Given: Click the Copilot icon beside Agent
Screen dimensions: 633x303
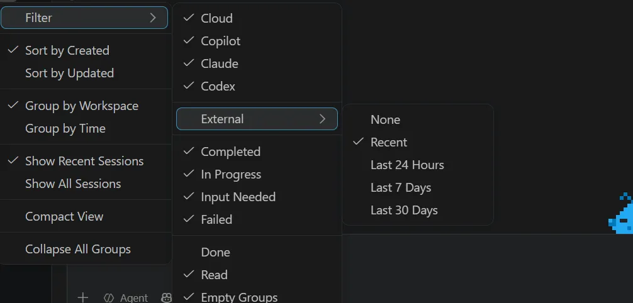Looking at the screenshot, I should pos(166,298).
